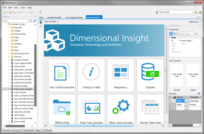This screenshot has width=204, height=134.
Task: Click the Cut scissors toolbar icon
Action: tap(32, 12)
